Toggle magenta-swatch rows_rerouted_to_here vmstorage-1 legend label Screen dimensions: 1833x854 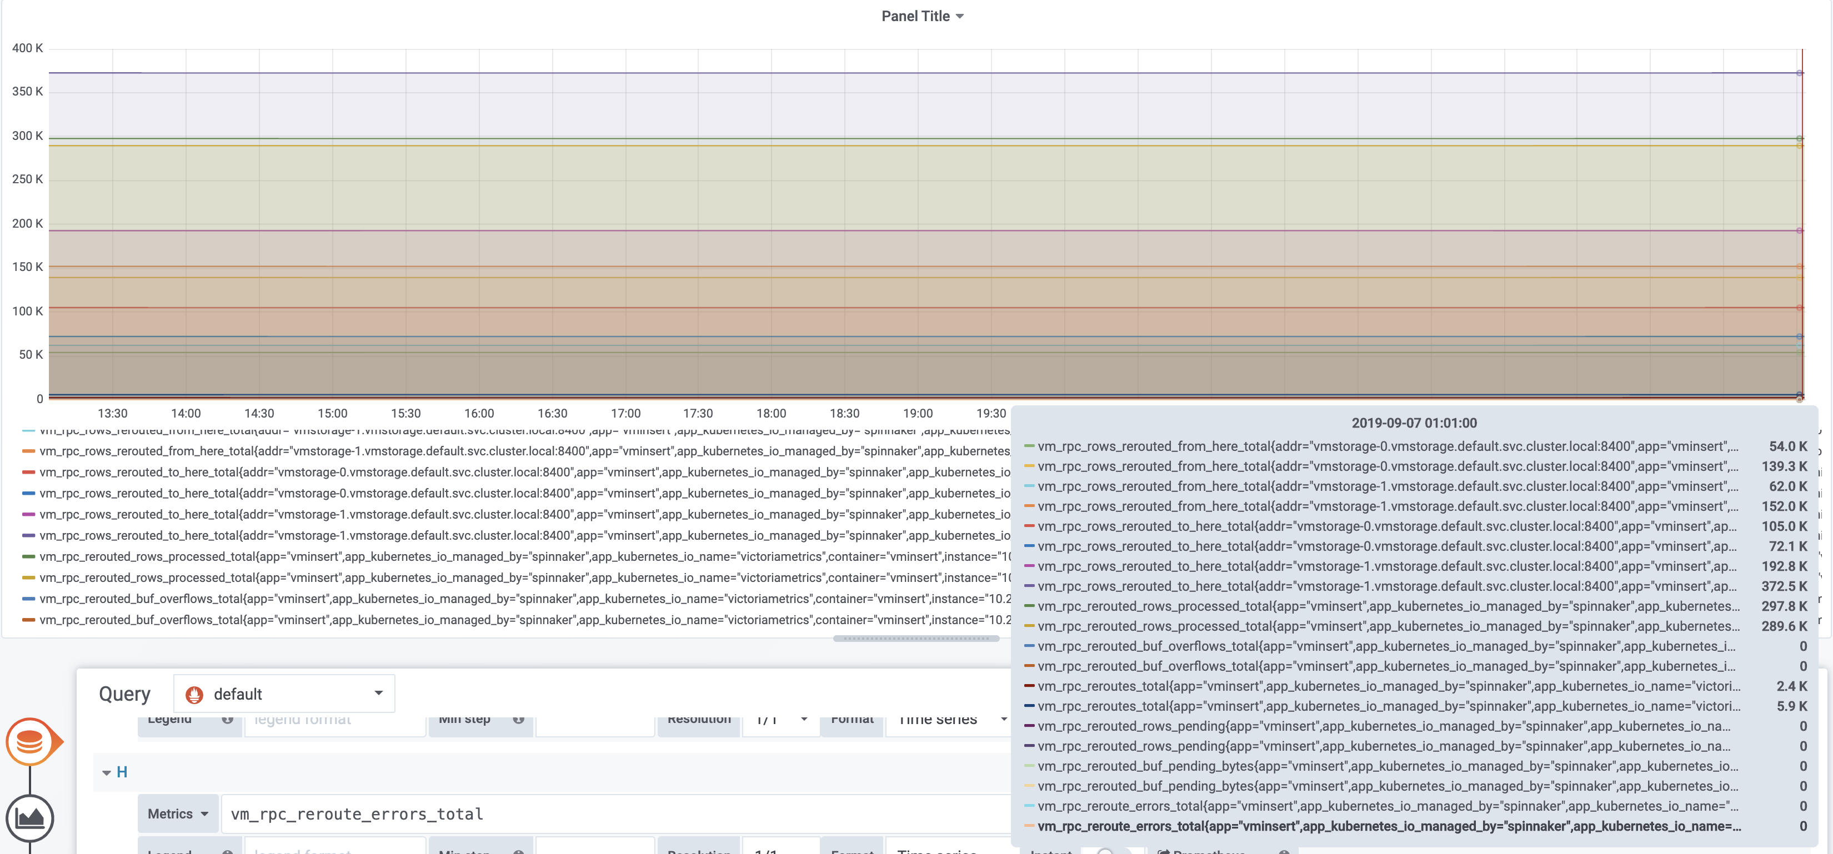[525, 514]
